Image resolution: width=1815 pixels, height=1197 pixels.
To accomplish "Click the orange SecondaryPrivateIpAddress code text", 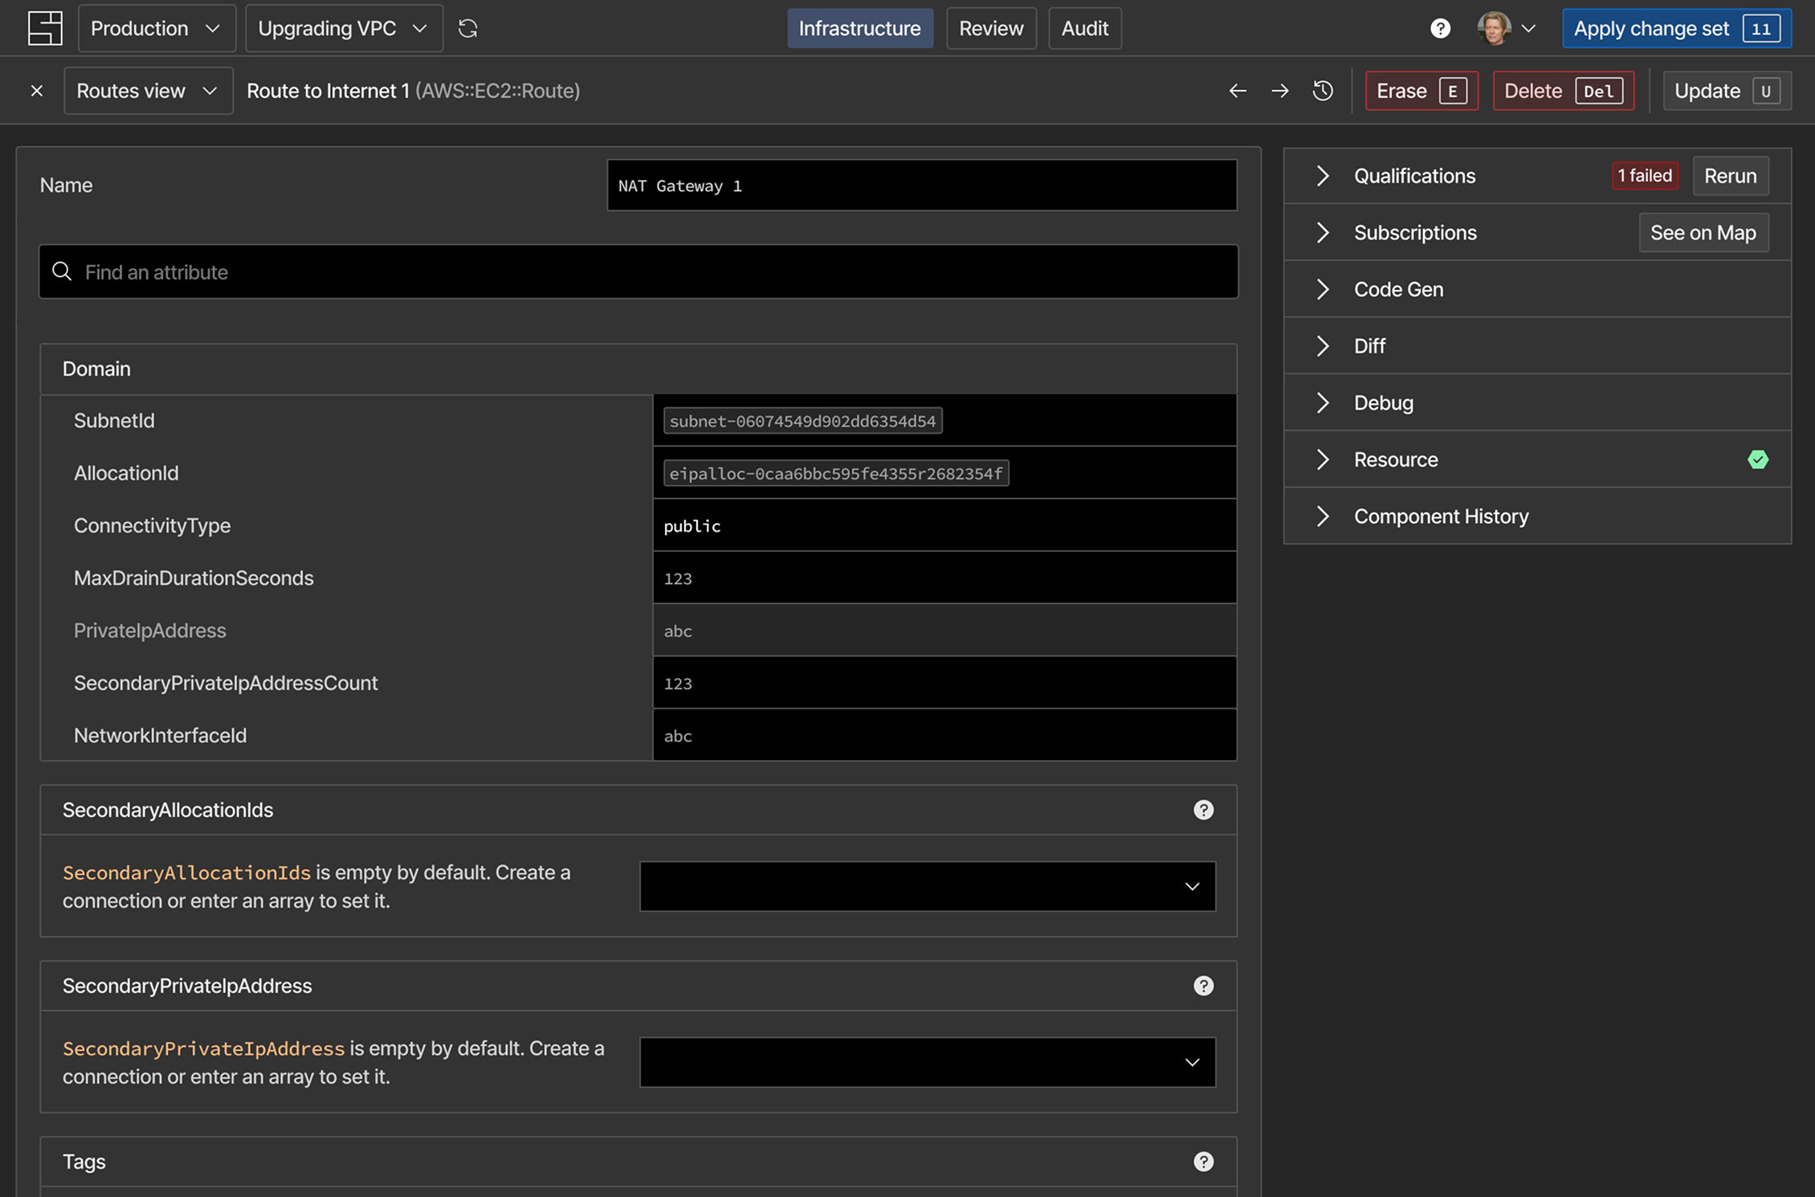I will pyautogui.click(x=203, y=1048).
